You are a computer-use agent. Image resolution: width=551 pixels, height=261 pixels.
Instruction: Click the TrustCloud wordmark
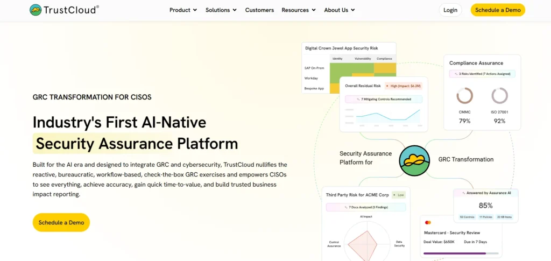point(71,10)
